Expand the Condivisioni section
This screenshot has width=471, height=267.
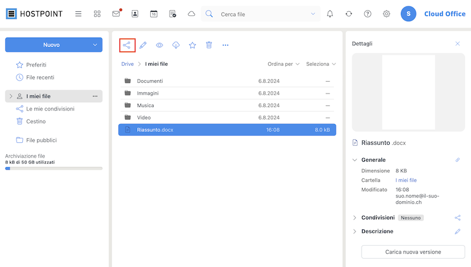coord(355,218)
